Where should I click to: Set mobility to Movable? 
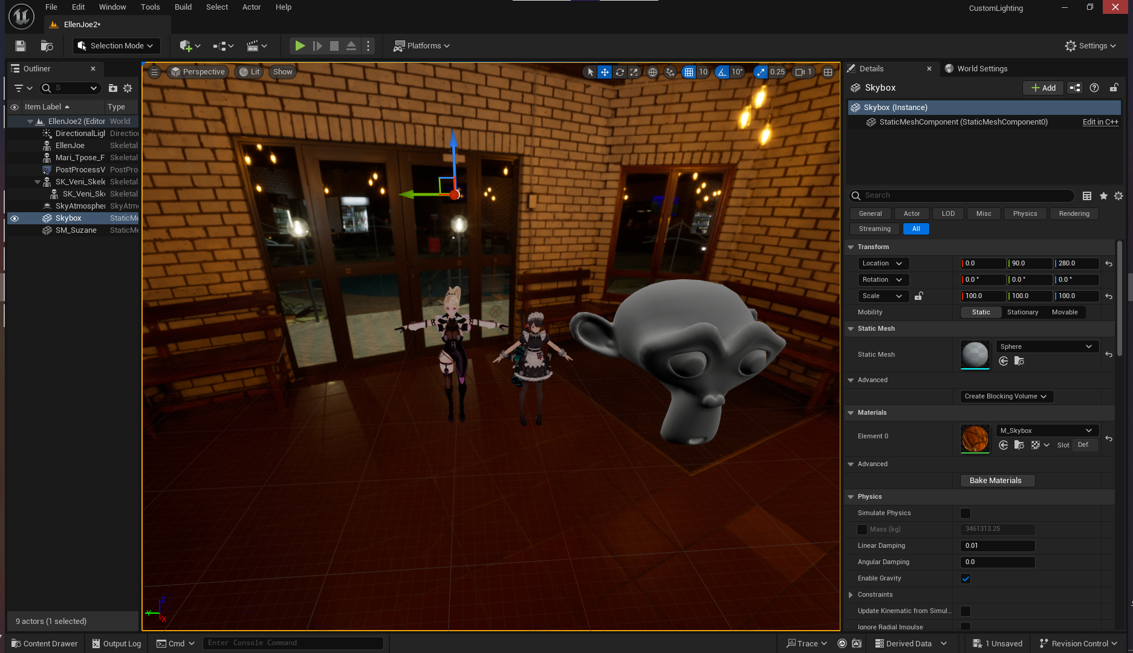point(1064,313)
